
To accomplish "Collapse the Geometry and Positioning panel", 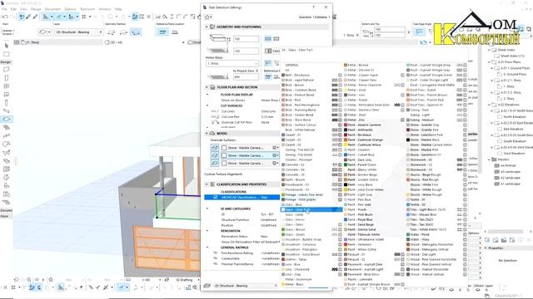I will coord(207,27).
